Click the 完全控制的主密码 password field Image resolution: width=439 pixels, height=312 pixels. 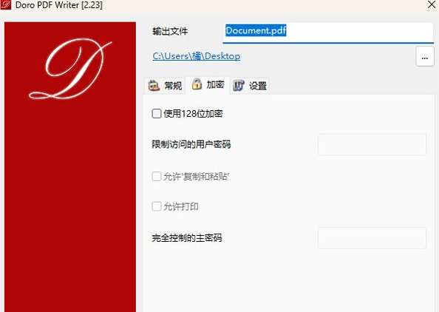(x=372, y=238)
